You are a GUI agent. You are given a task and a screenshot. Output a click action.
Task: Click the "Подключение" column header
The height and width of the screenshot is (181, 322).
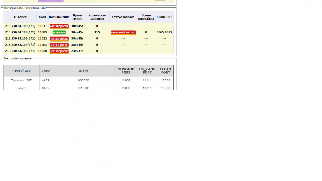point(59,17)
